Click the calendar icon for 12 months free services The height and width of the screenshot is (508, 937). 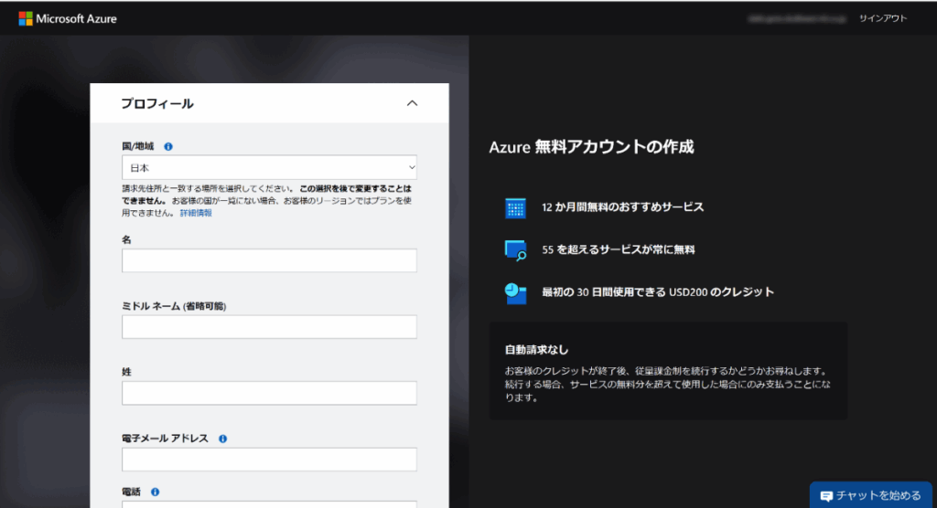click(516, 207)
